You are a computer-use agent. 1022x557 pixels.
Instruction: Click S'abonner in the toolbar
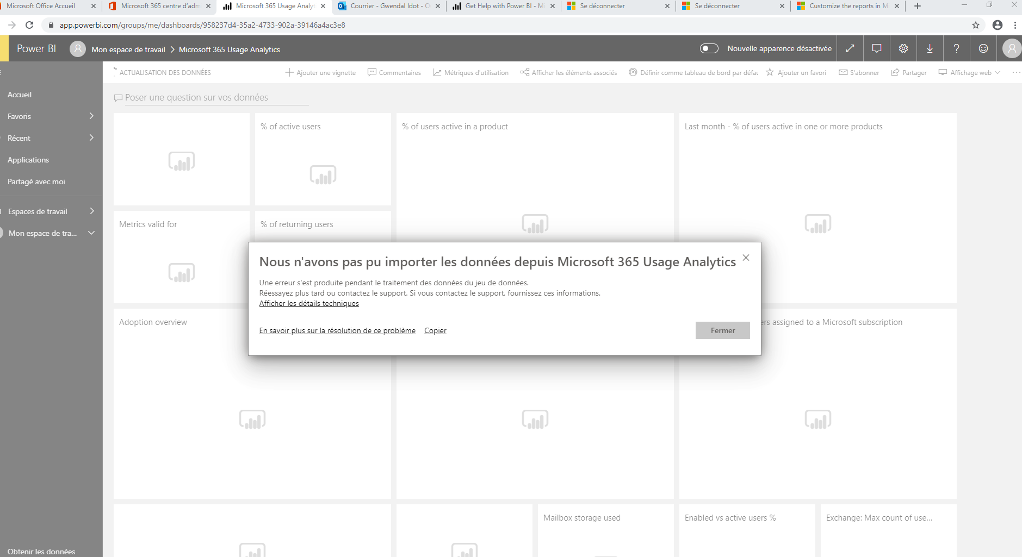coord(859,72)
